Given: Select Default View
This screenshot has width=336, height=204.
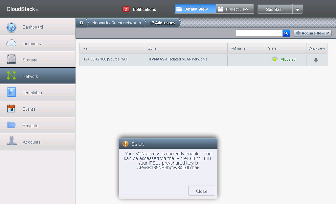Looking at the screenshot, I should [x=195, y=9].
